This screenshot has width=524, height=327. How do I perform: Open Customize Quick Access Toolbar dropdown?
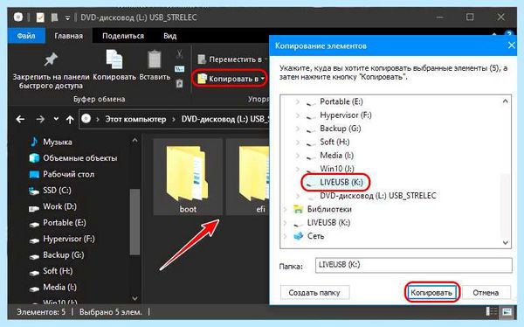67,17
